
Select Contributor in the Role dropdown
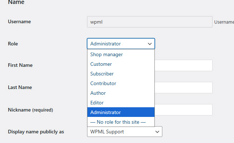point(121,83)
